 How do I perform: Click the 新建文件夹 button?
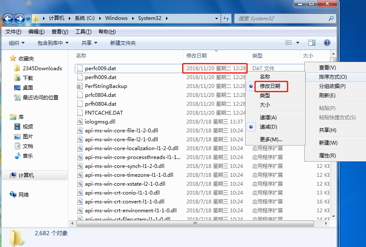pos(123,43)
